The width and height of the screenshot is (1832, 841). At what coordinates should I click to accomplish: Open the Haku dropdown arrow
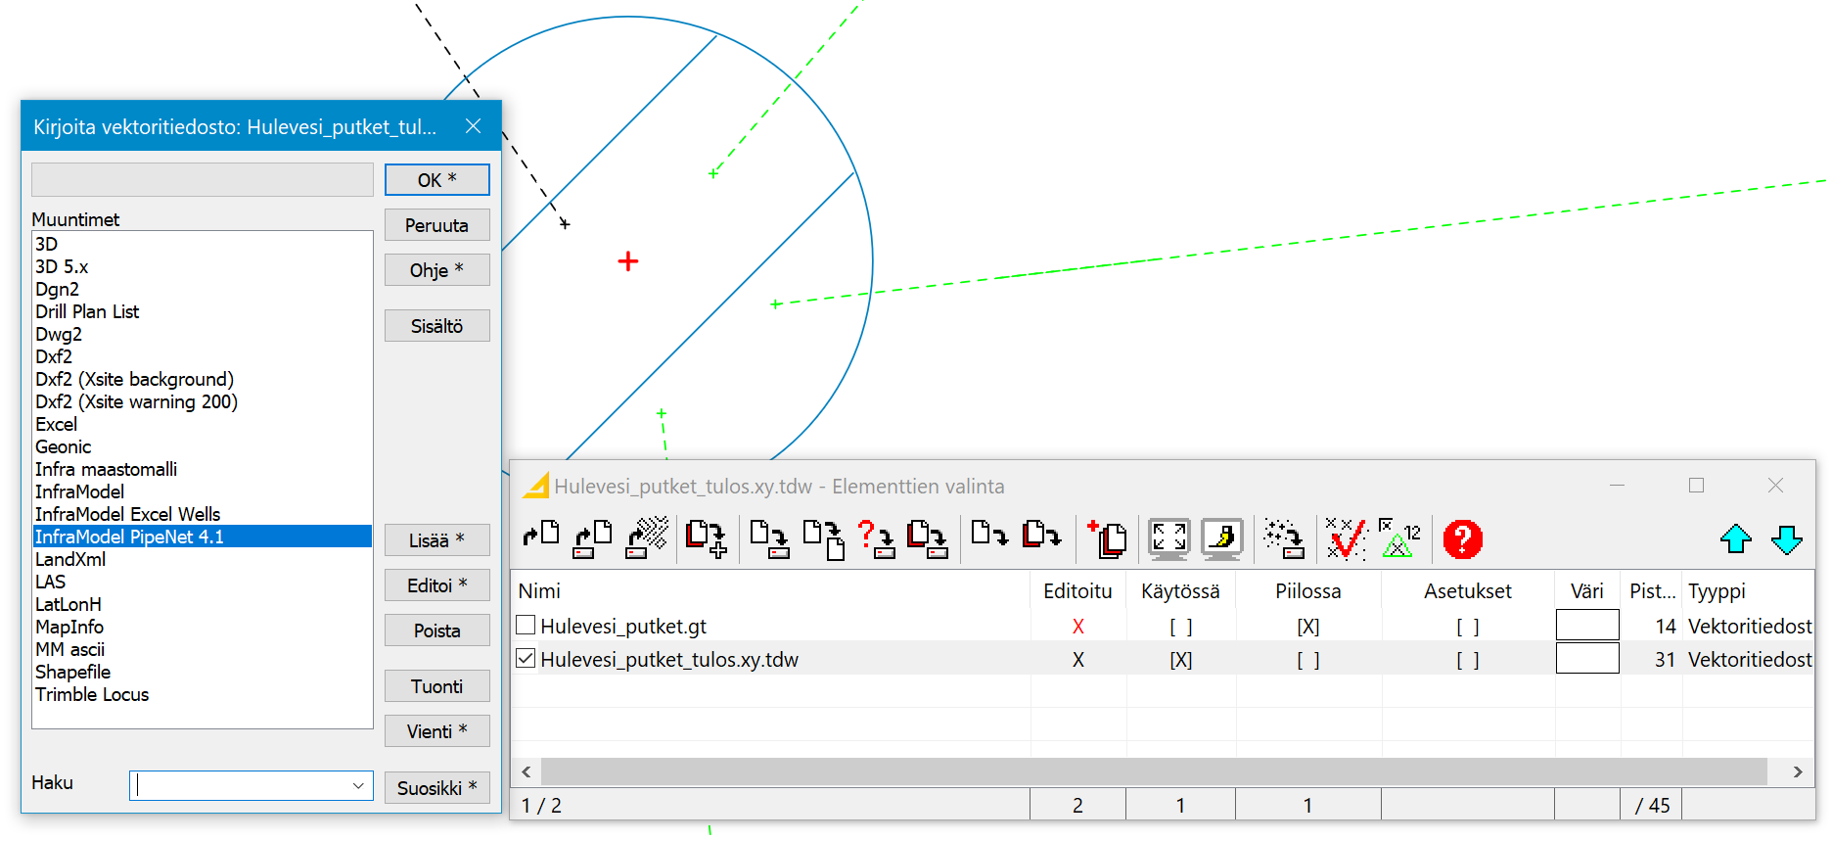358,786
